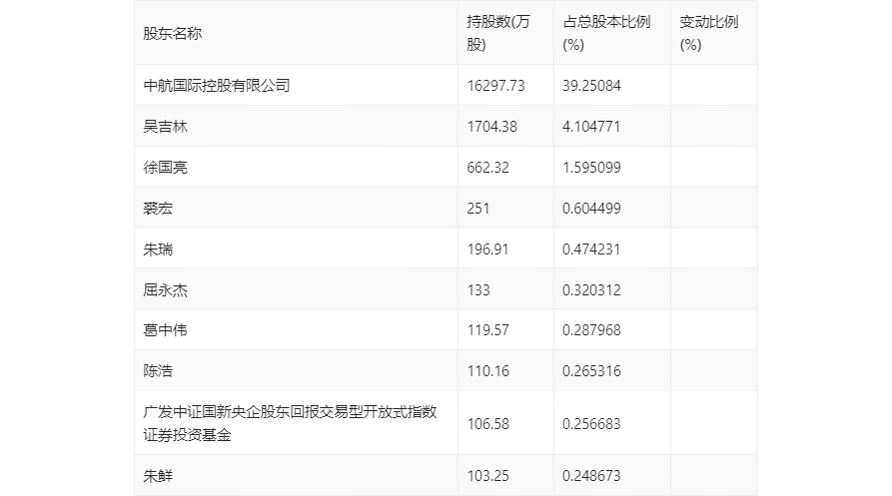892x496 pixels.
Task: Click the shareholding value 106.58
Action: (x=488, y=424)
